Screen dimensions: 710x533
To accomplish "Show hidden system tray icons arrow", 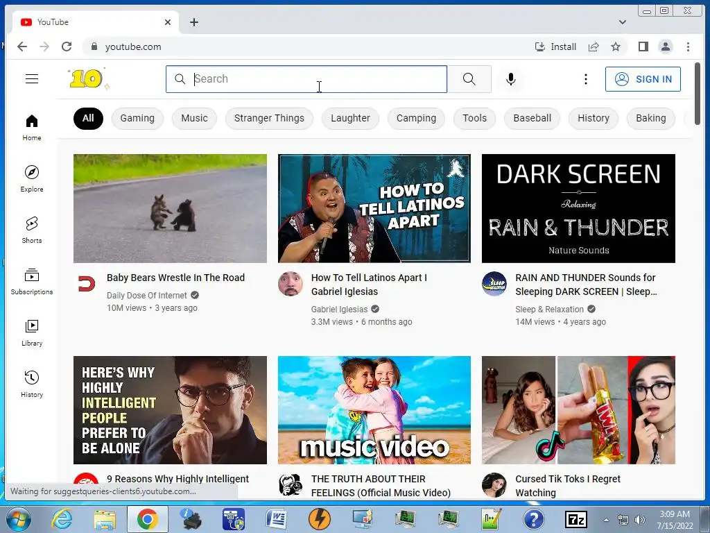I will click(606, 520).
